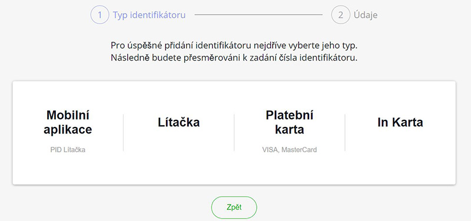Viewport: 471px width, 221px height.
Task: Click the word "aplikace" in the first option
Action: [x=68, y=130]
